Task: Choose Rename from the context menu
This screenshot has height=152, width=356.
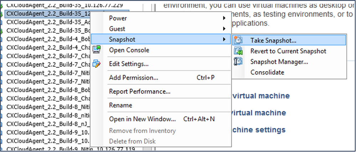Action: tap(120, 105)
